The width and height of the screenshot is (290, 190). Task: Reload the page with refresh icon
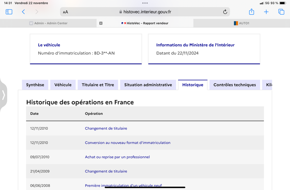tap(225, 12)
